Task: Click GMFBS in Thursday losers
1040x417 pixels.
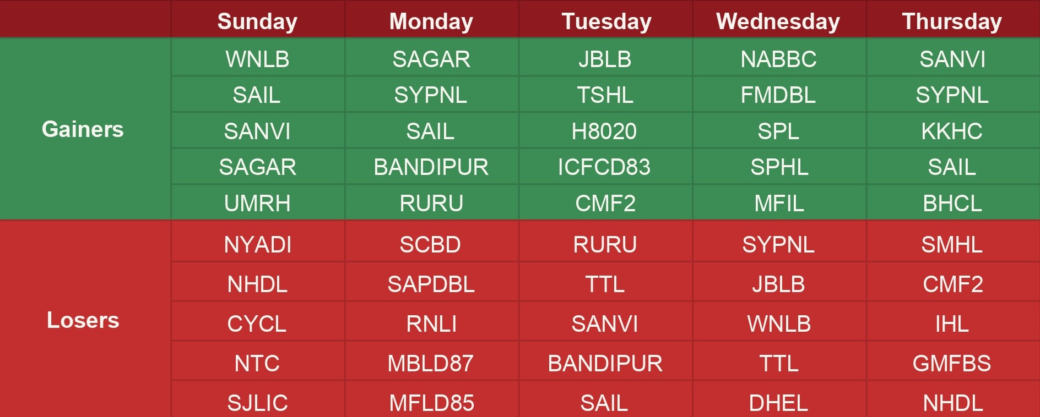Action: click(x=952, y=363)
